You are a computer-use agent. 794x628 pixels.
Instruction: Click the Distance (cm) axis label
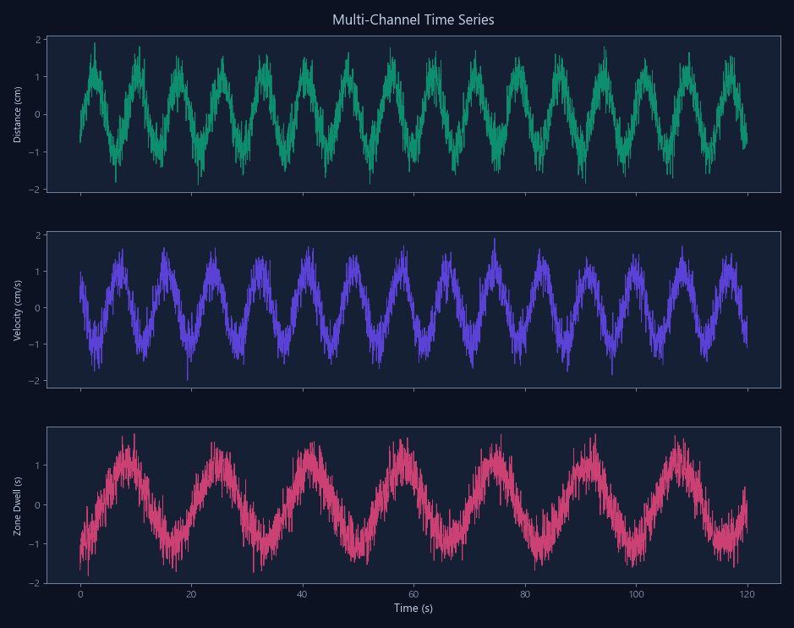pyautogui.click(x=15, y=113)
